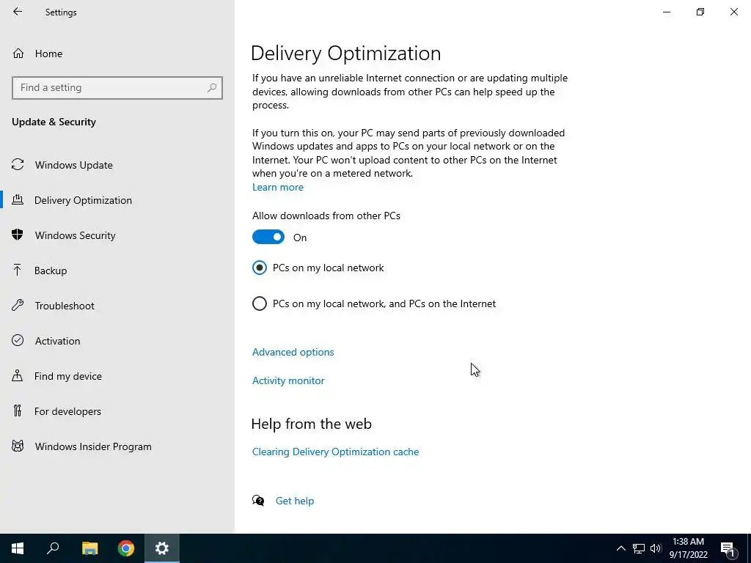The height and width of the screenshot is (563, 751).
Task: Click the Troubleshoot wrench icon
Action: click(18, 306)
